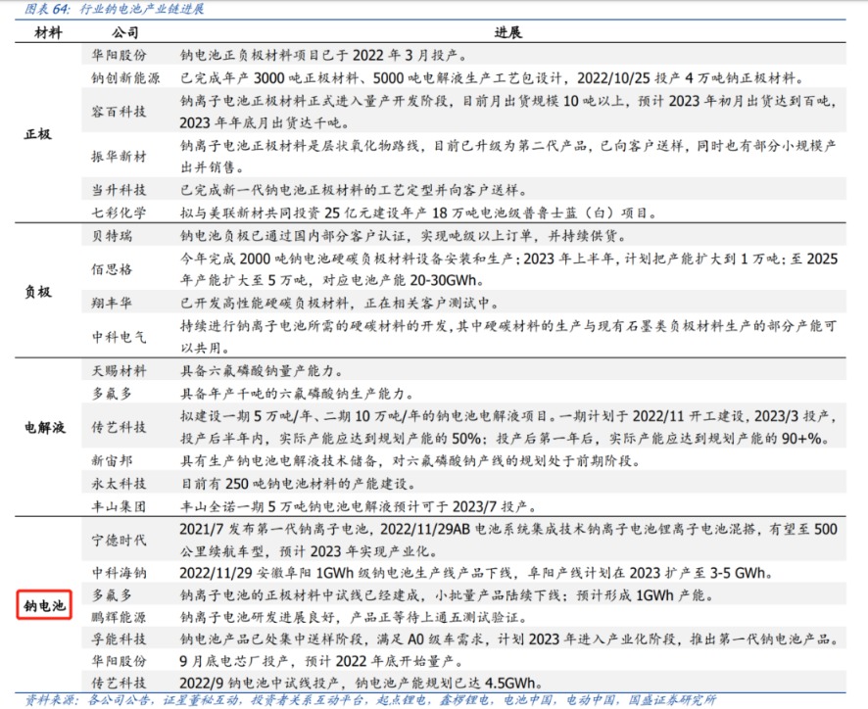Click progress text starting '2021/7 发布第一代钠离子电池'
The image size is (868, 709).
pyautogui.click(x=508, y=540)
